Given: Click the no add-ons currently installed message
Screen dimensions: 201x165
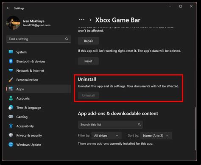Looking at the screenshot, I should tap(115, 143).
